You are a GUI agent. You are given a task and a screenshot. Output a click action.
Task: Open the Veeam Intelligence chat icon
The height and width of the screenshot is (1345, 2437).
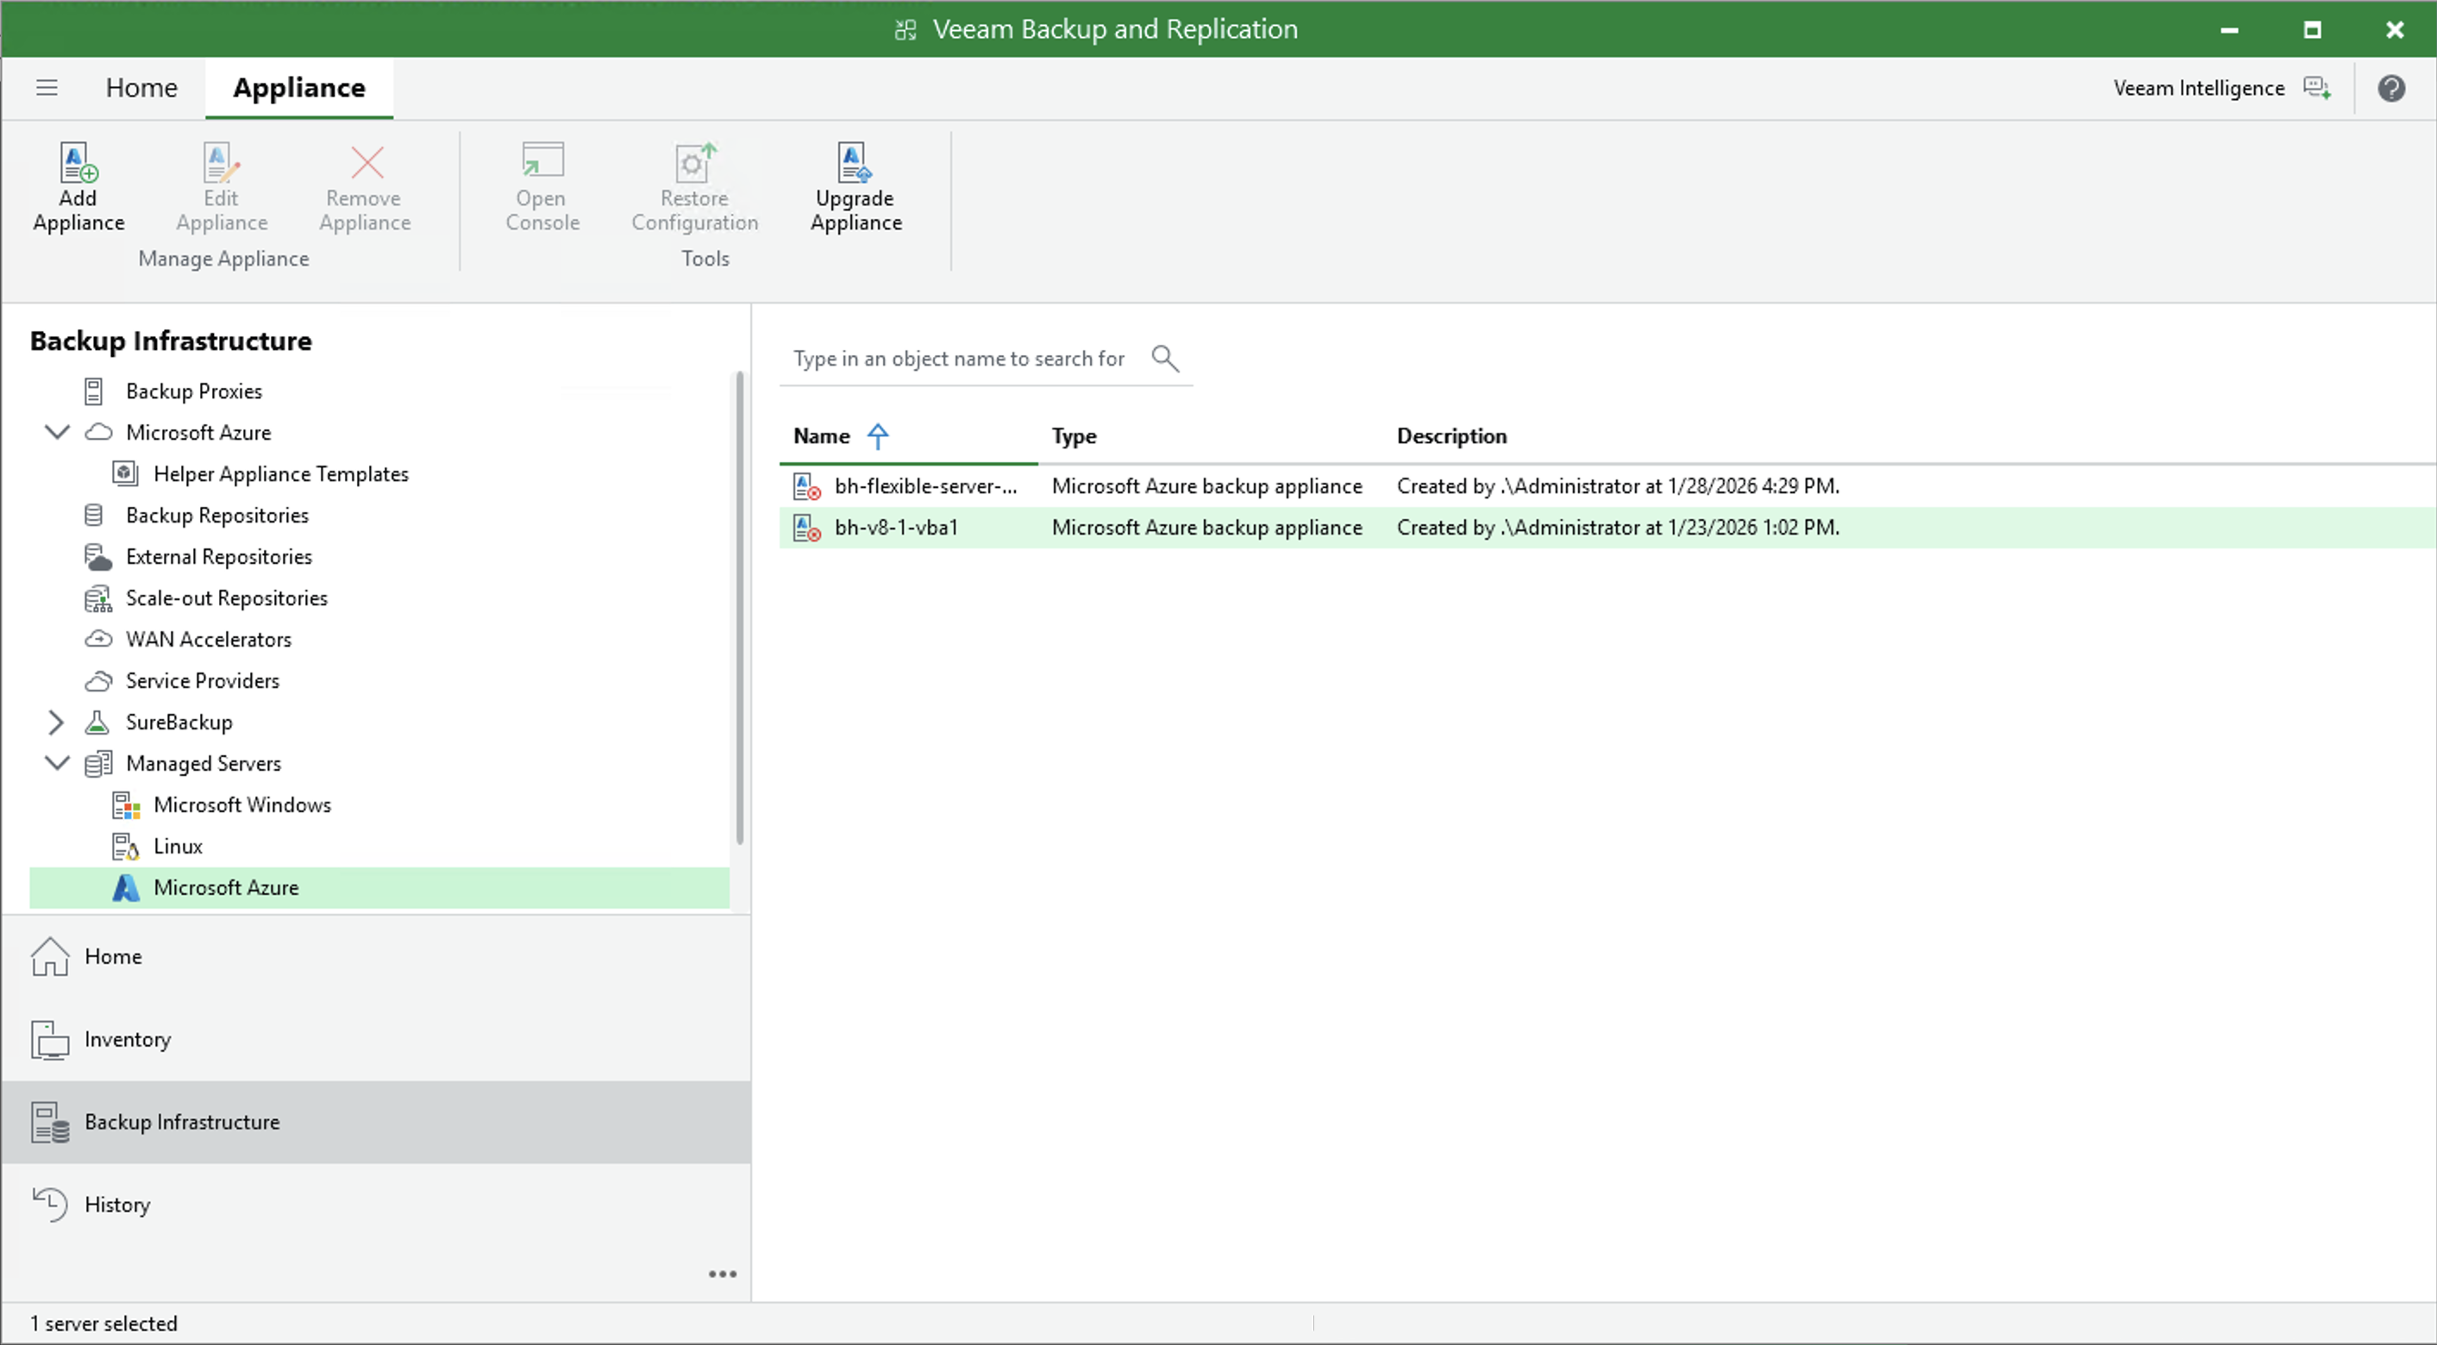pos(2317,88)
